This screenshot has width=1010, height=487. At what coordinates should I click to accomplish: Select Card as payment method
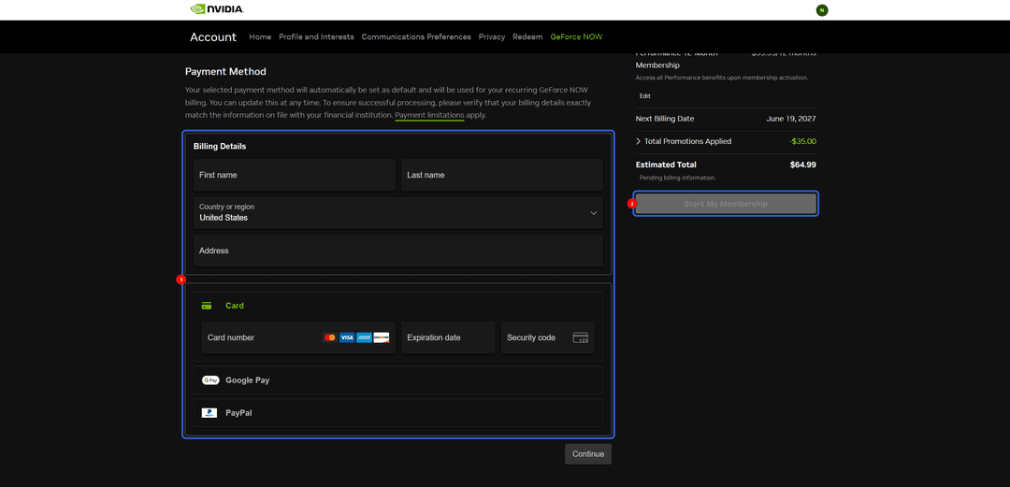pos(398,306)
